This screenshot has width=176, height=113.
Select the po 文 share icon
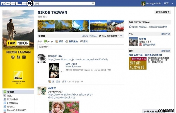[x=45, y=41]
